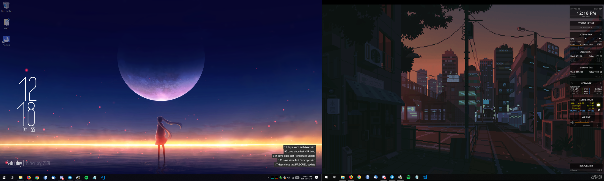Decrease volume with minus button
This screenshot has height=181, width=604.
(580, 121)
